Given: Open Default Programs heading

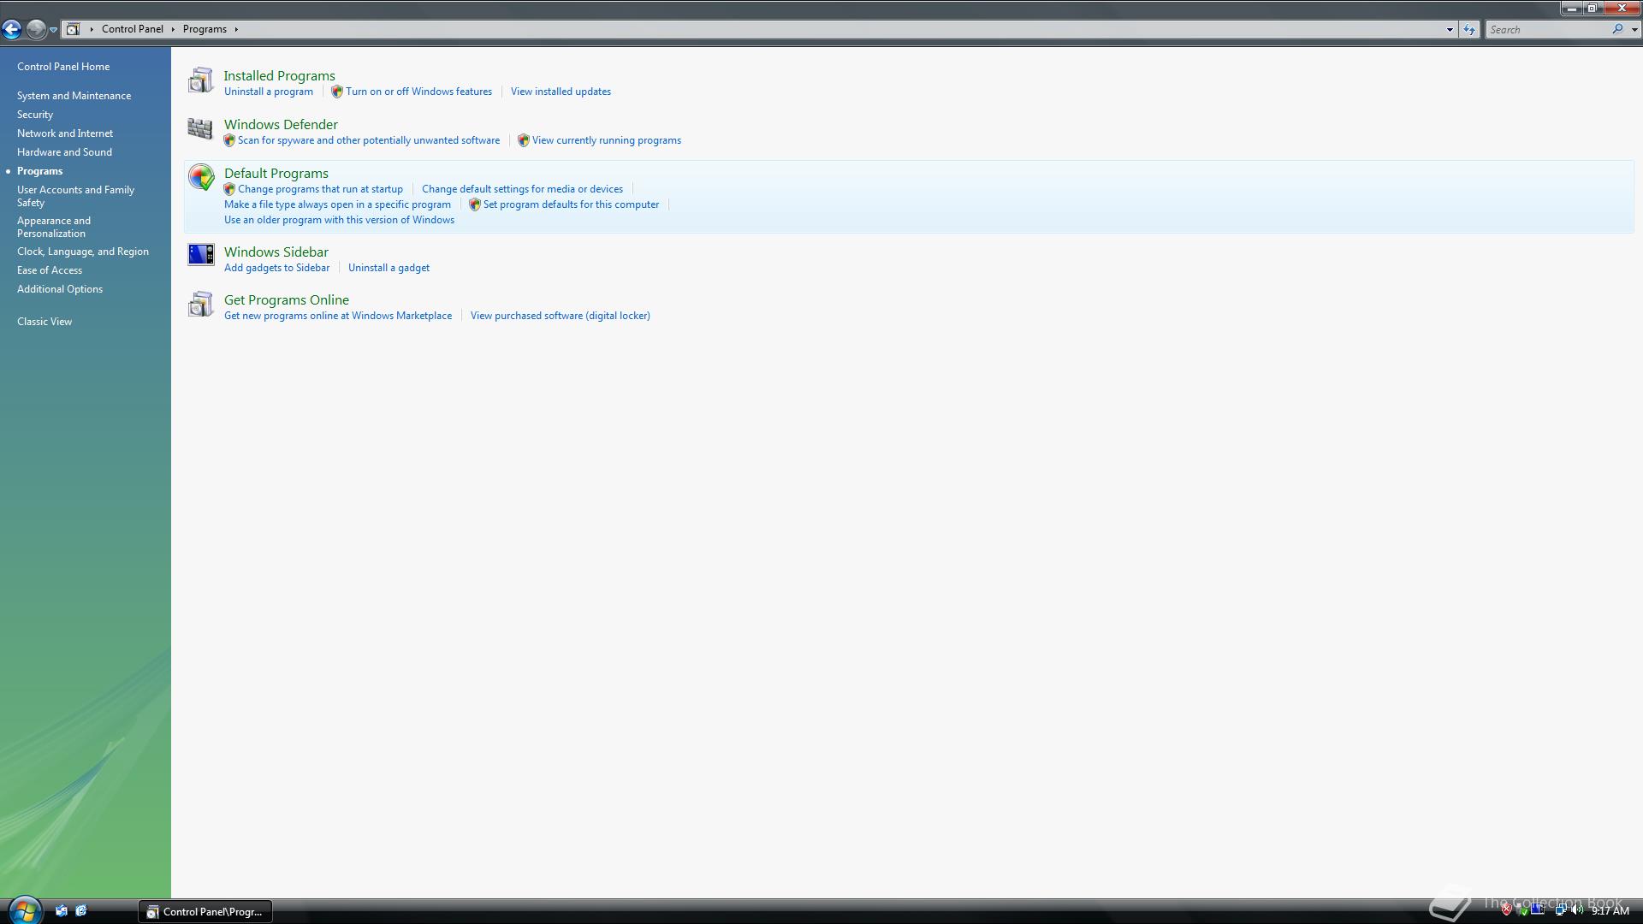Looking at the screenshot, I should [276, 174].
